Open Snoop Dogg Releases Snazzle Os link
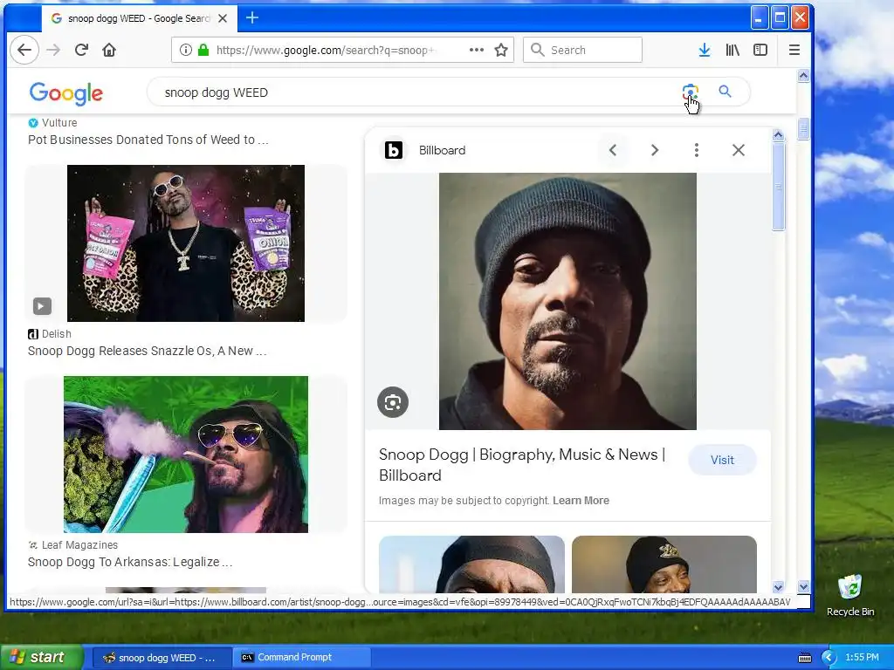Image resolution: width=894 pixels, height=670 pixels. tap(147, 351)
